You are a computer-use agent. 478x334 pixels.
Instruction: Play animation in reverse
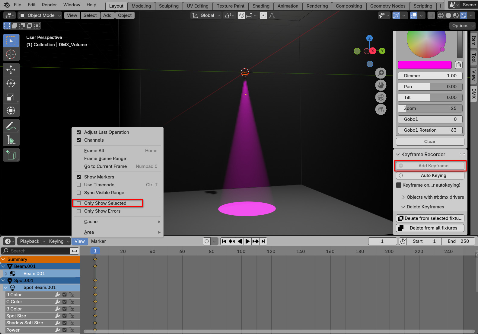pos(240,241)
